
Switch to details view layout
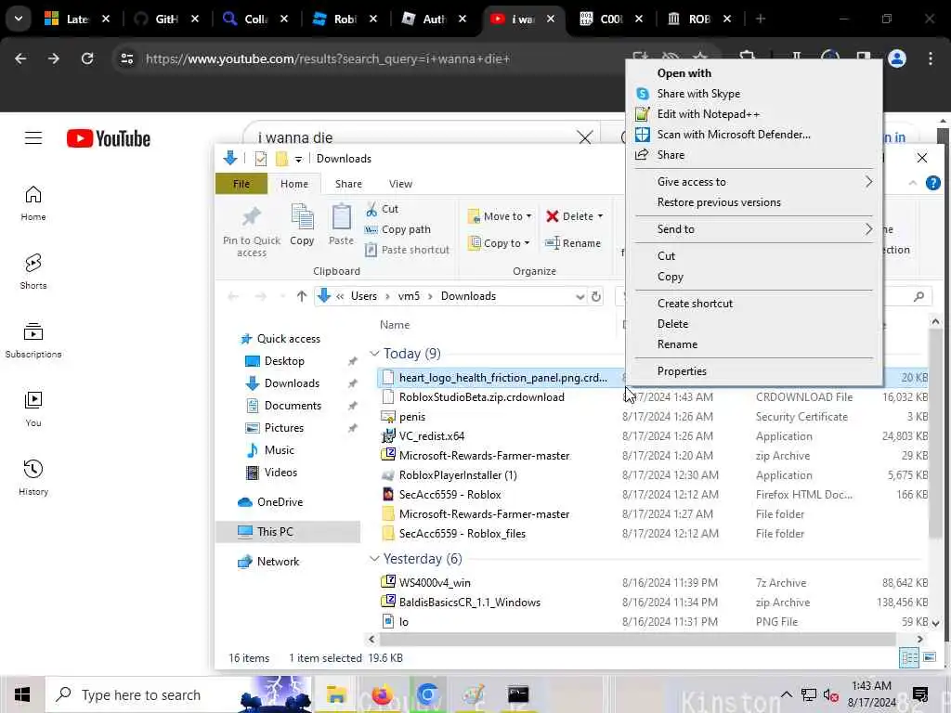[908, 657]
